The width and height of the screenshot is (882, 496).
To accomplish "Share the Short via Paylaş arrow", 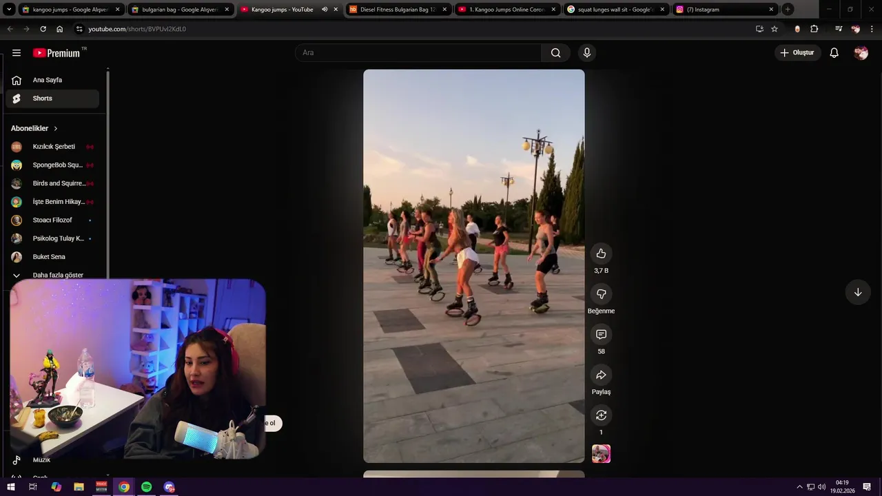I will [x=601, y=375].
